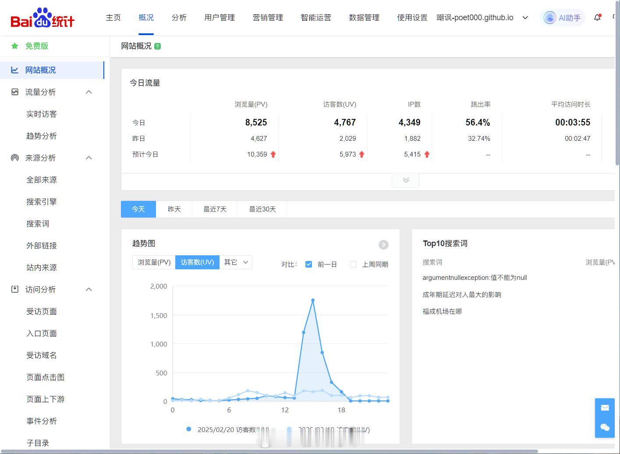Open 搜索引擎 in the sidebar
The width and height of the screenshot is (620, 454).
click(42, 201)
